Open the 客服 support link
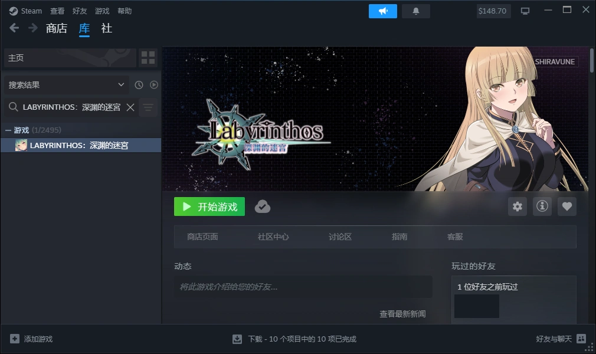Viewport: 596px width, 354px height. (455, 237)
